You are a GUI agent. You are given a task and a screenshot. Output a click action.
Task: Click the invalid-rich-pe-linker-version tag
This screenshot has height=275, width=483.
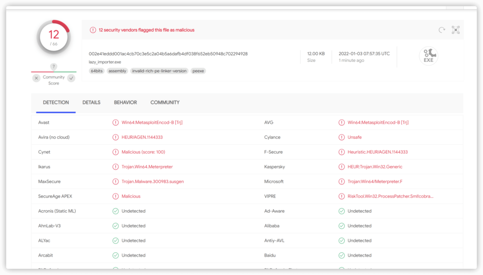[159, 71]
